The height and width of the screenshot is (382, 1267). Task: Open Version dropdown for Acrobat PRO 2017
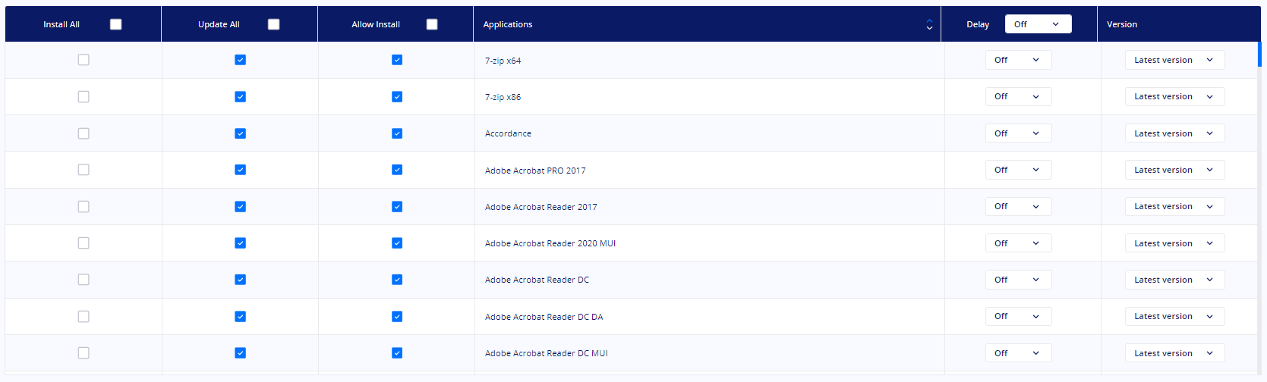[x=1174, y=170]
